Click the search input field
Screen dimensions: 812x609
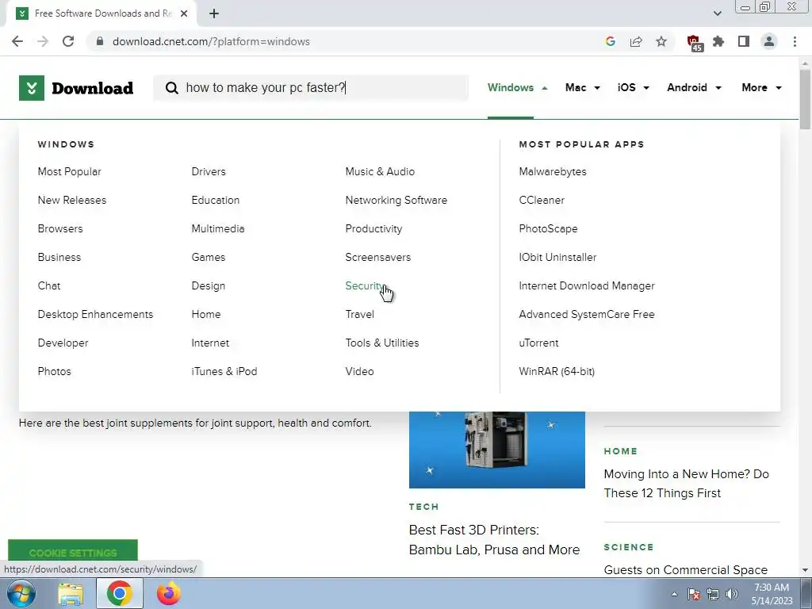click(311, 87)
